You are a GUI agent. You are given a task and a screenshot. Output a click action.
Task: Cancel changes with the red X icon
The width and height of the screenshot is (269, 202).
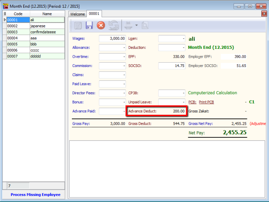coord(101,26)
